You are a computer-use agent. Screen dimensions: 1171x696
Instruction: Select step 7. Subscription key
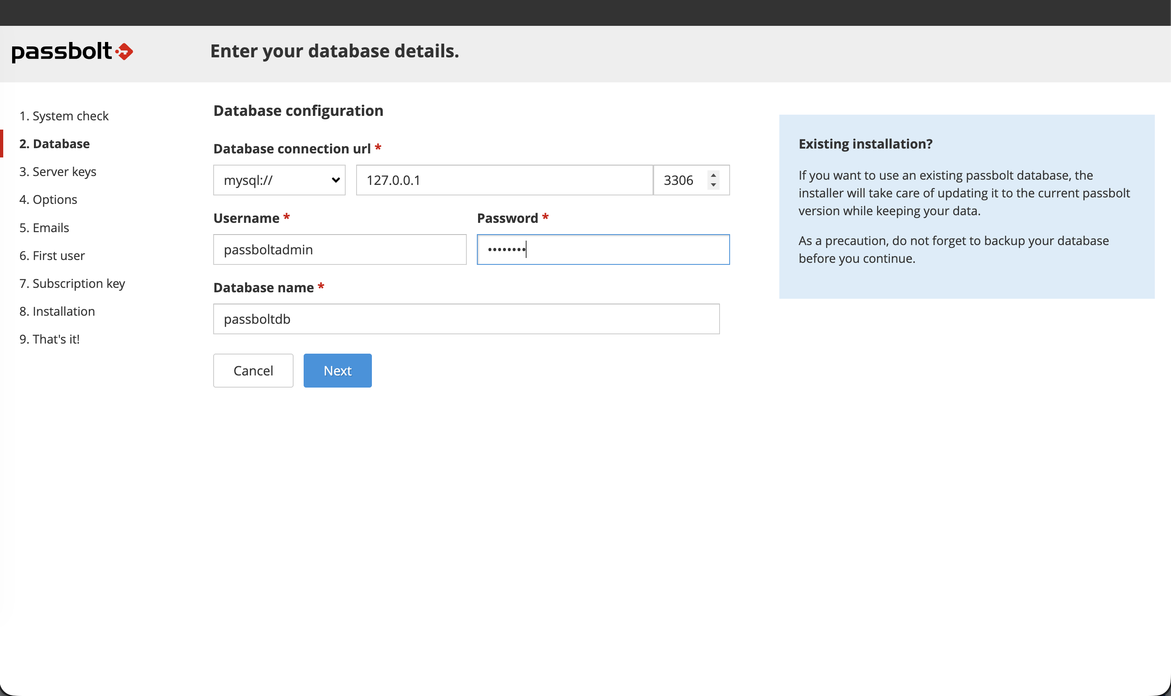[72, 283]
